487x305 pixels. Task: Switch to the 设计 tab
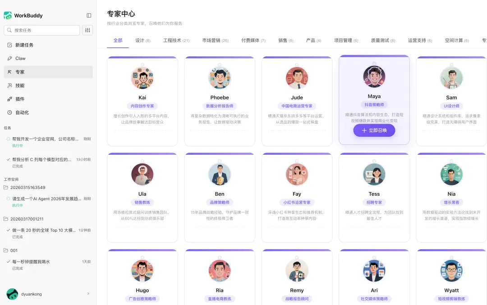pos(143,40)
